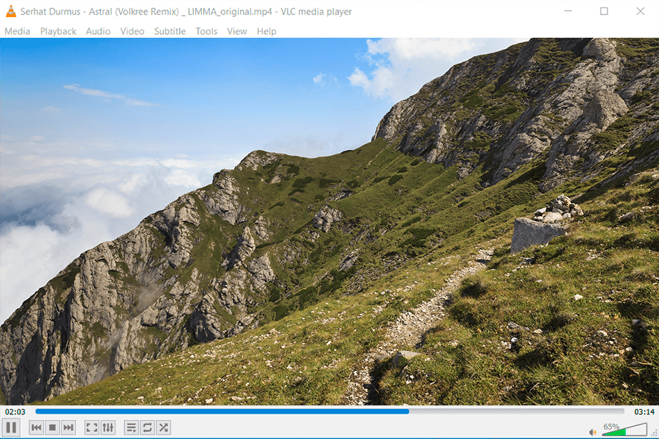Viewport: 659px width, 439px height.
Task: Open the Audio menu
Action: coord(97,31)
